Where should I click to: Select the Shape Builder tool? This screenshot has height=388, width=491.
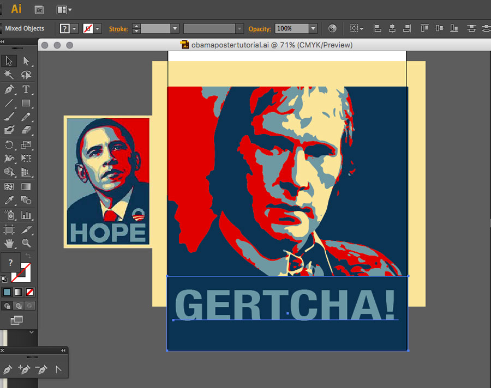9,172
